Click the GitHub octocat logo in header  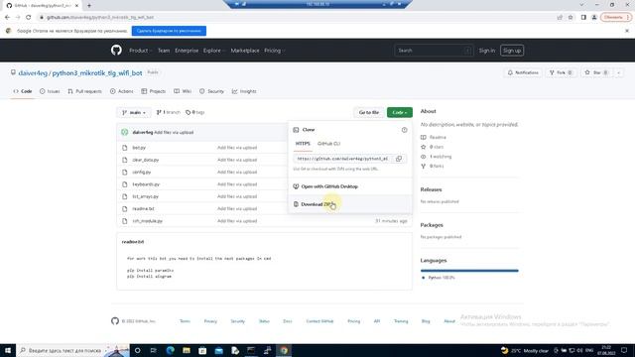coord(116,51)
